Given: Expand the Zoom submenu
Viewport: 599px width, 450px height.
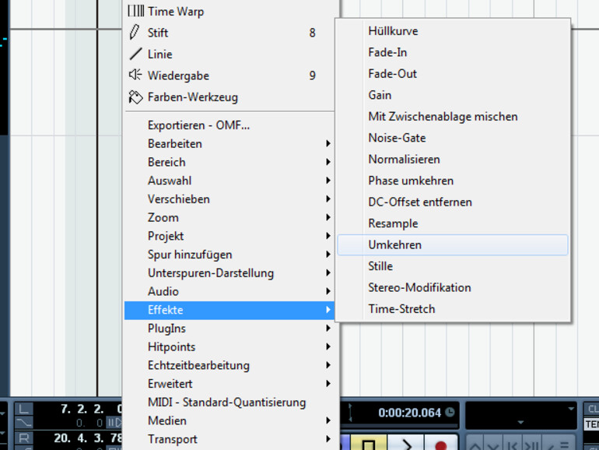Looking at the screenshot, I should pos(229,217).
